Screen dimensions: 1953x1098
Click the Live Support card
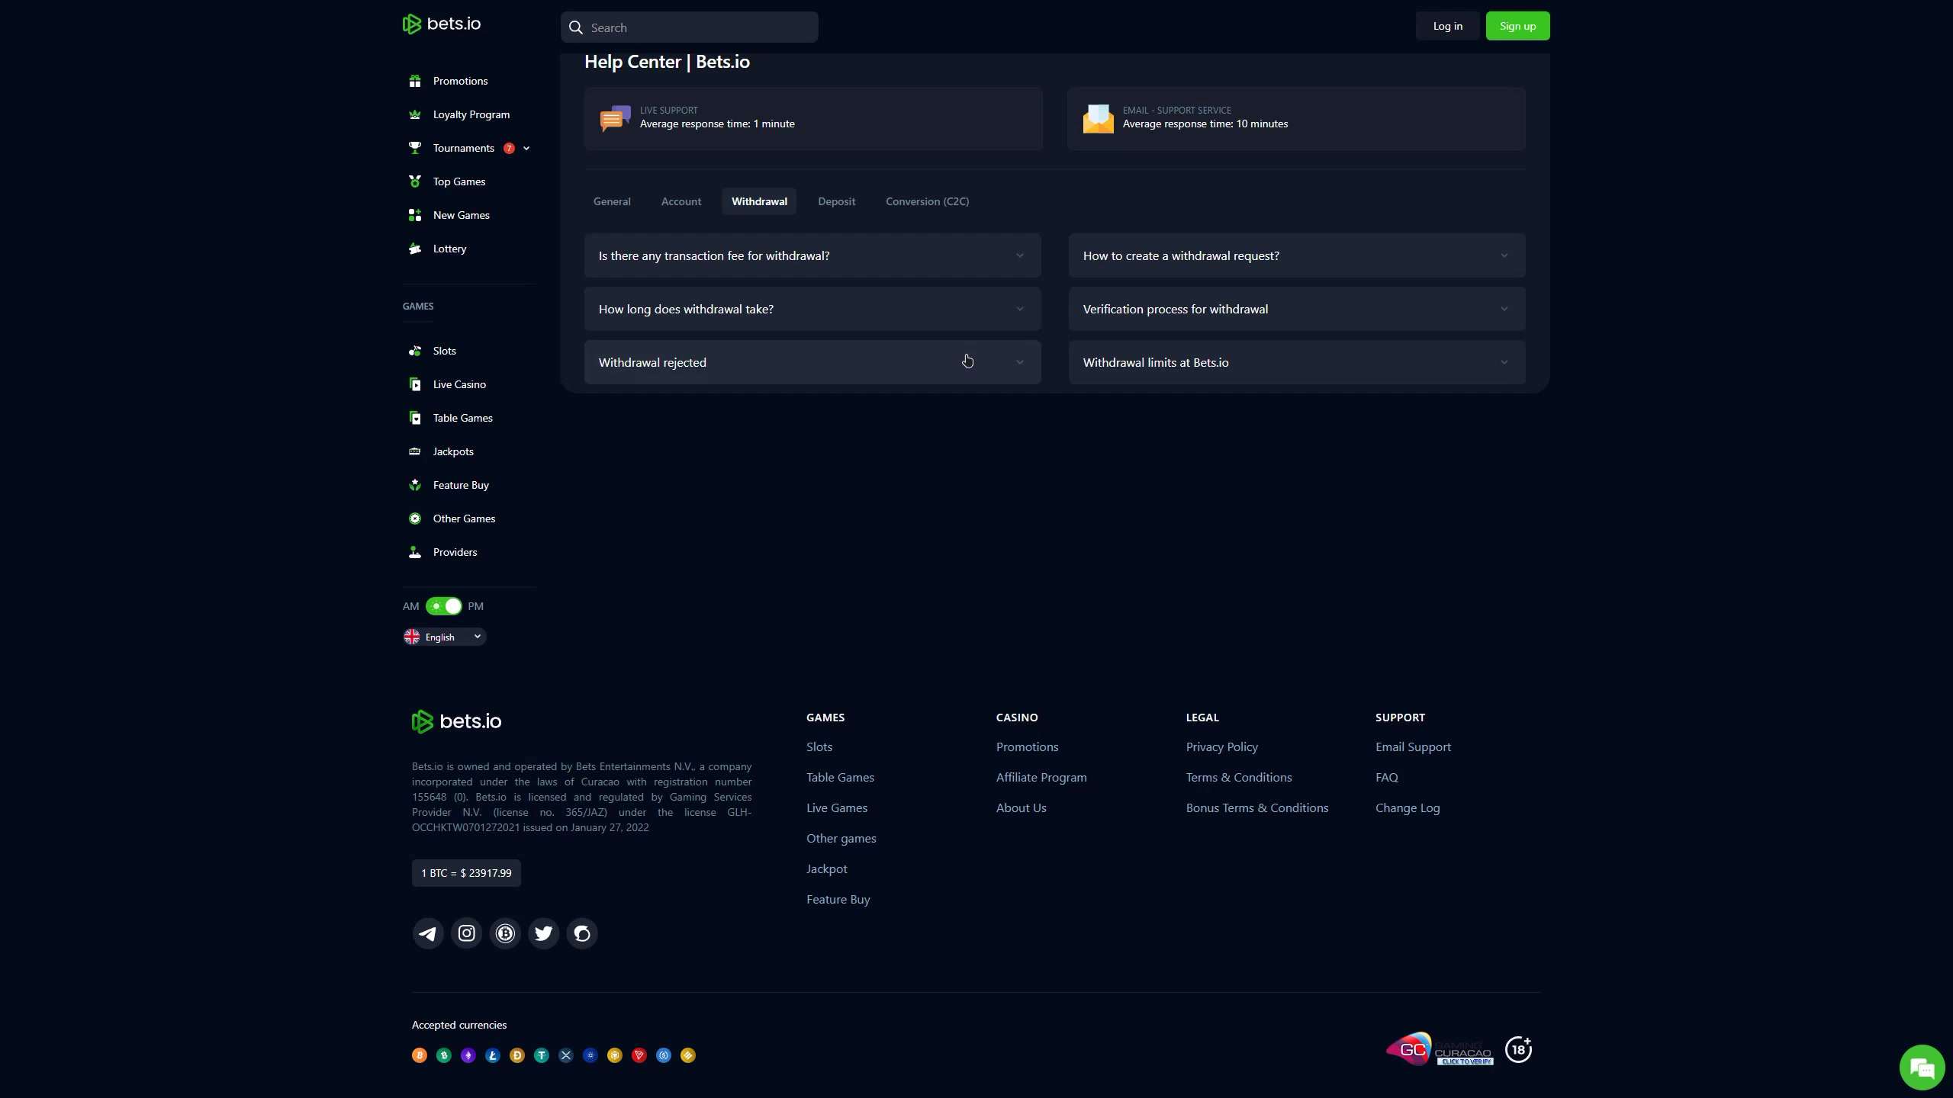813,118
